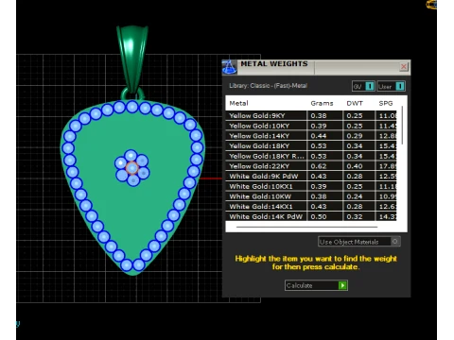Image resolution: width=454 pixels, height=340 pixels.
Task: Select the White Gold:10KW row
Action: (310, 196)
